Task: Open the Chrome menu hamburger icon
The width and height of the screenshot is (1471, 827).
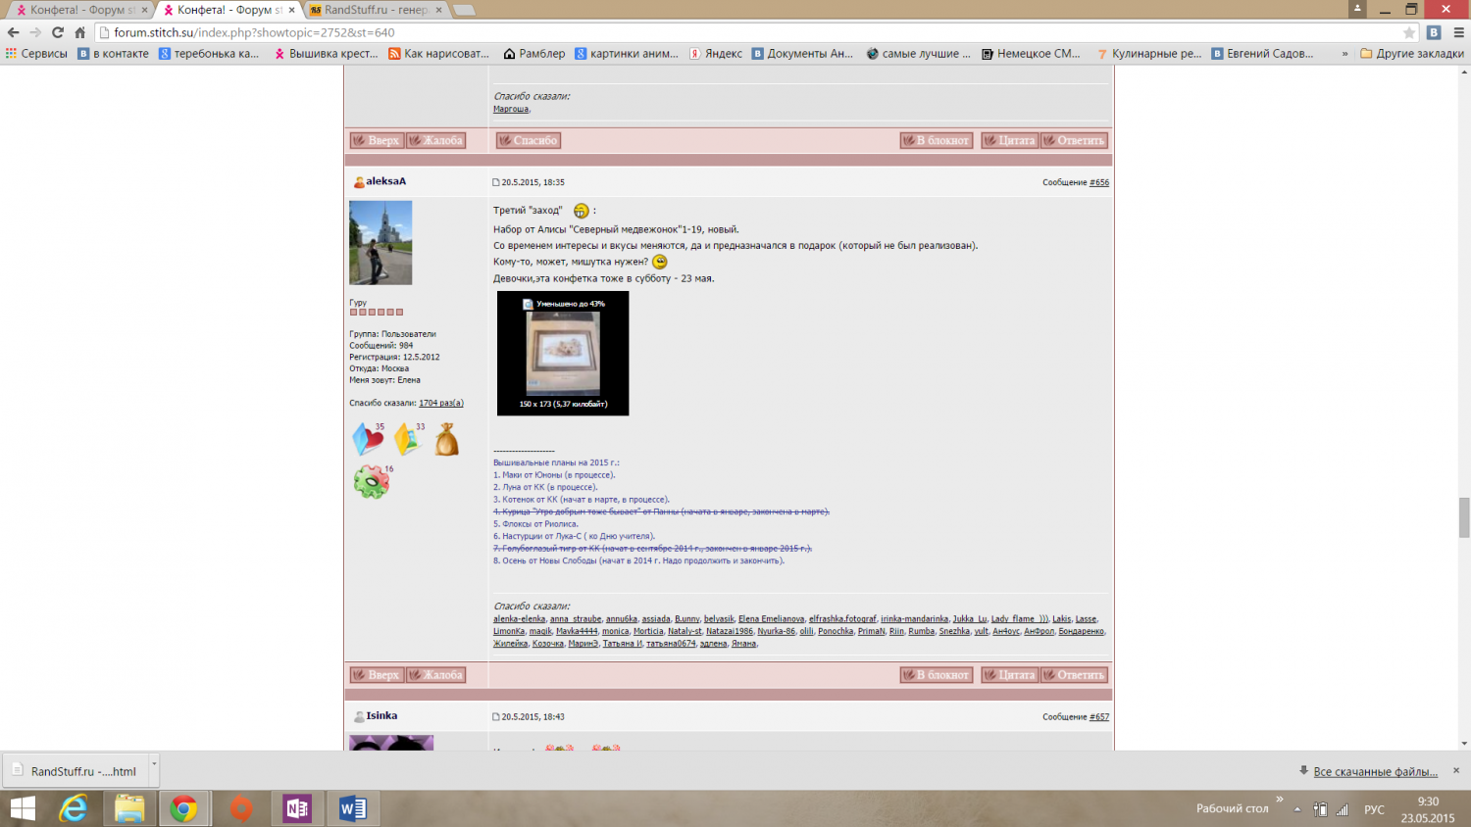Action: pos(1458,32)
